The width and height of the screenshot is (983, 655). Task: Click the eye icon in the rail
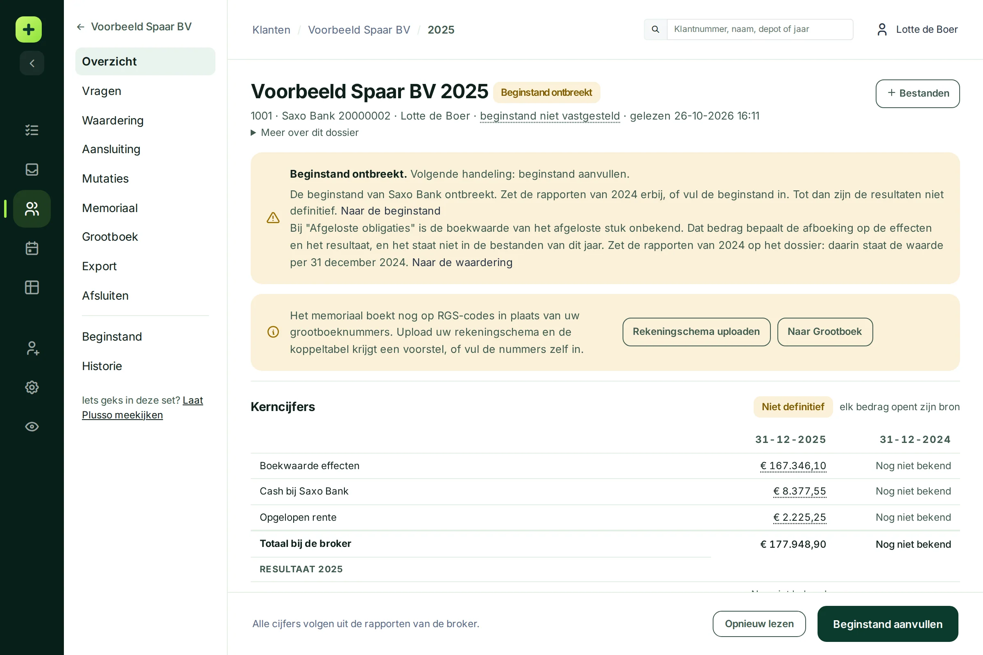(32, 427)
